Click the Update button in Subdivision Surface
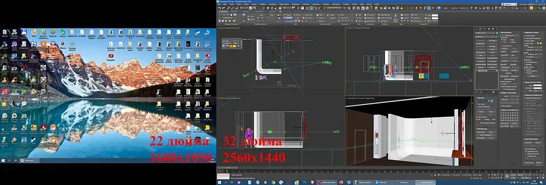Image resolution: width=546 pixels, height=185 pixels. [x=533, y=76]
